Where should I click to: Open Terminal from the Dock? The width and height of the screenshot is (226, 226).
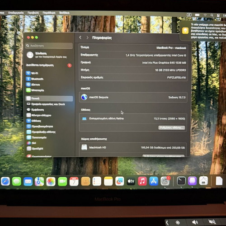pos(181,181)
